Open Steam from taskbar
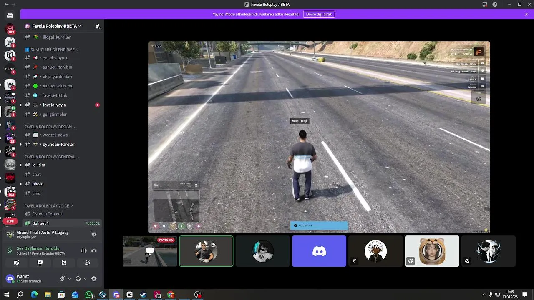 143,295
